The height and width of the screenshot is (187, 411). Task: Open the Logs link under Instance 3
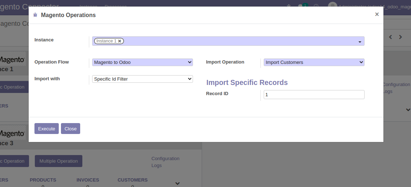click(156, 166)
